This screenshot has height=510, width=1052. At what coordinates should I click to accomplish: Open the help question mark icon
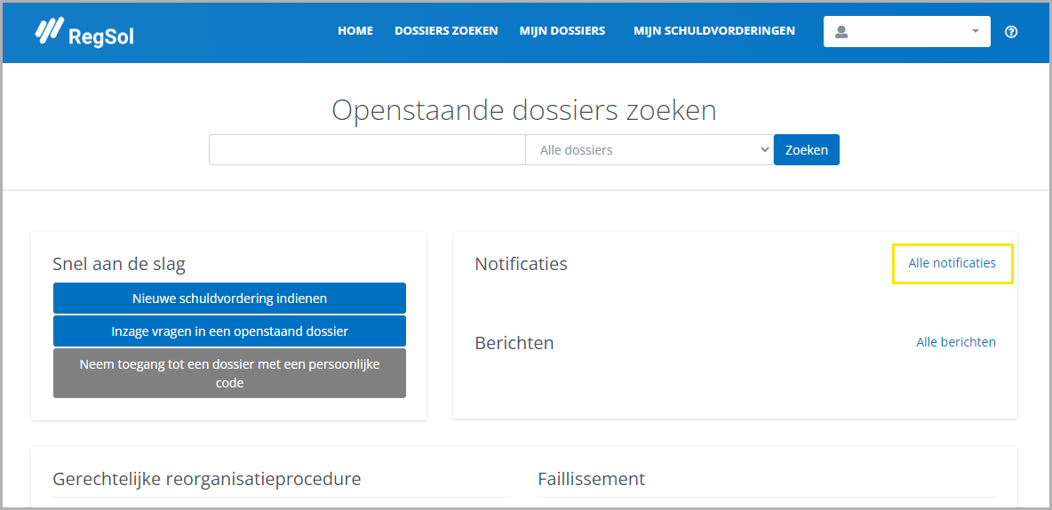1011,31
